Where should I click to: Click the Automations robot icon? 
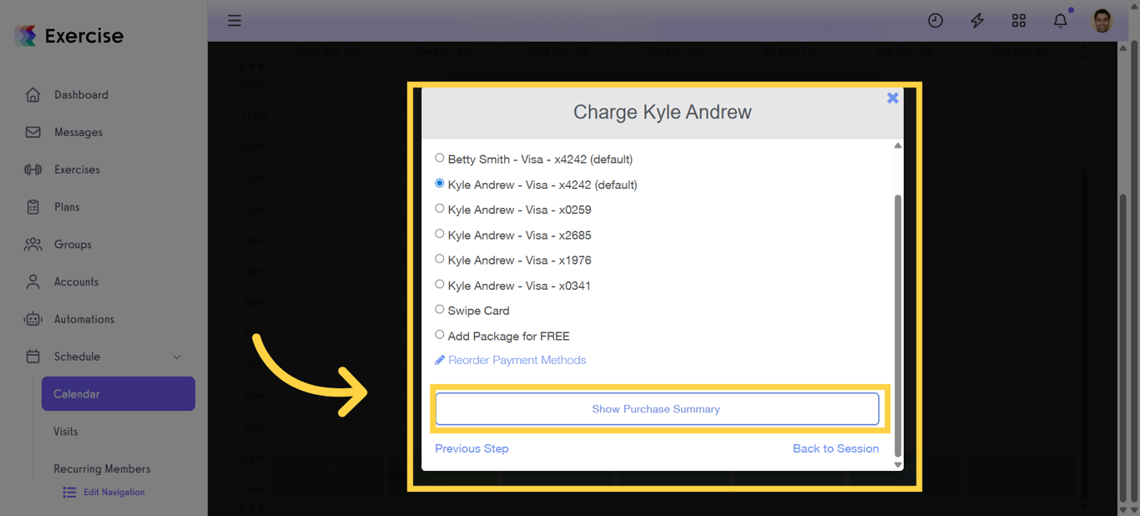pos(33,319)
